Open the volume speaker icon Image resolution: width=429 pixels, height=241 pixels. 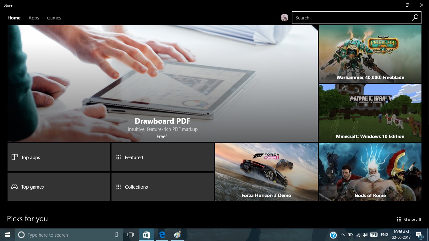point(365,235)
